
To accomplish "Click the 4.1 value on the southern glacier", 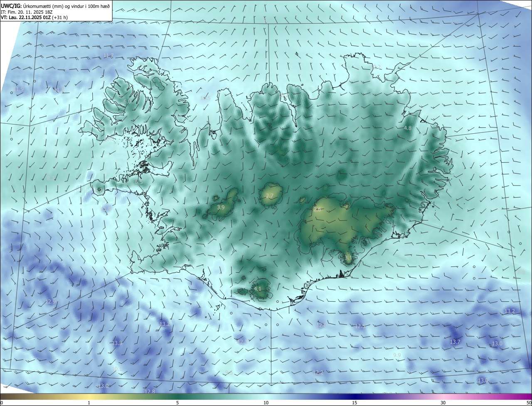I will coord(258,289).
